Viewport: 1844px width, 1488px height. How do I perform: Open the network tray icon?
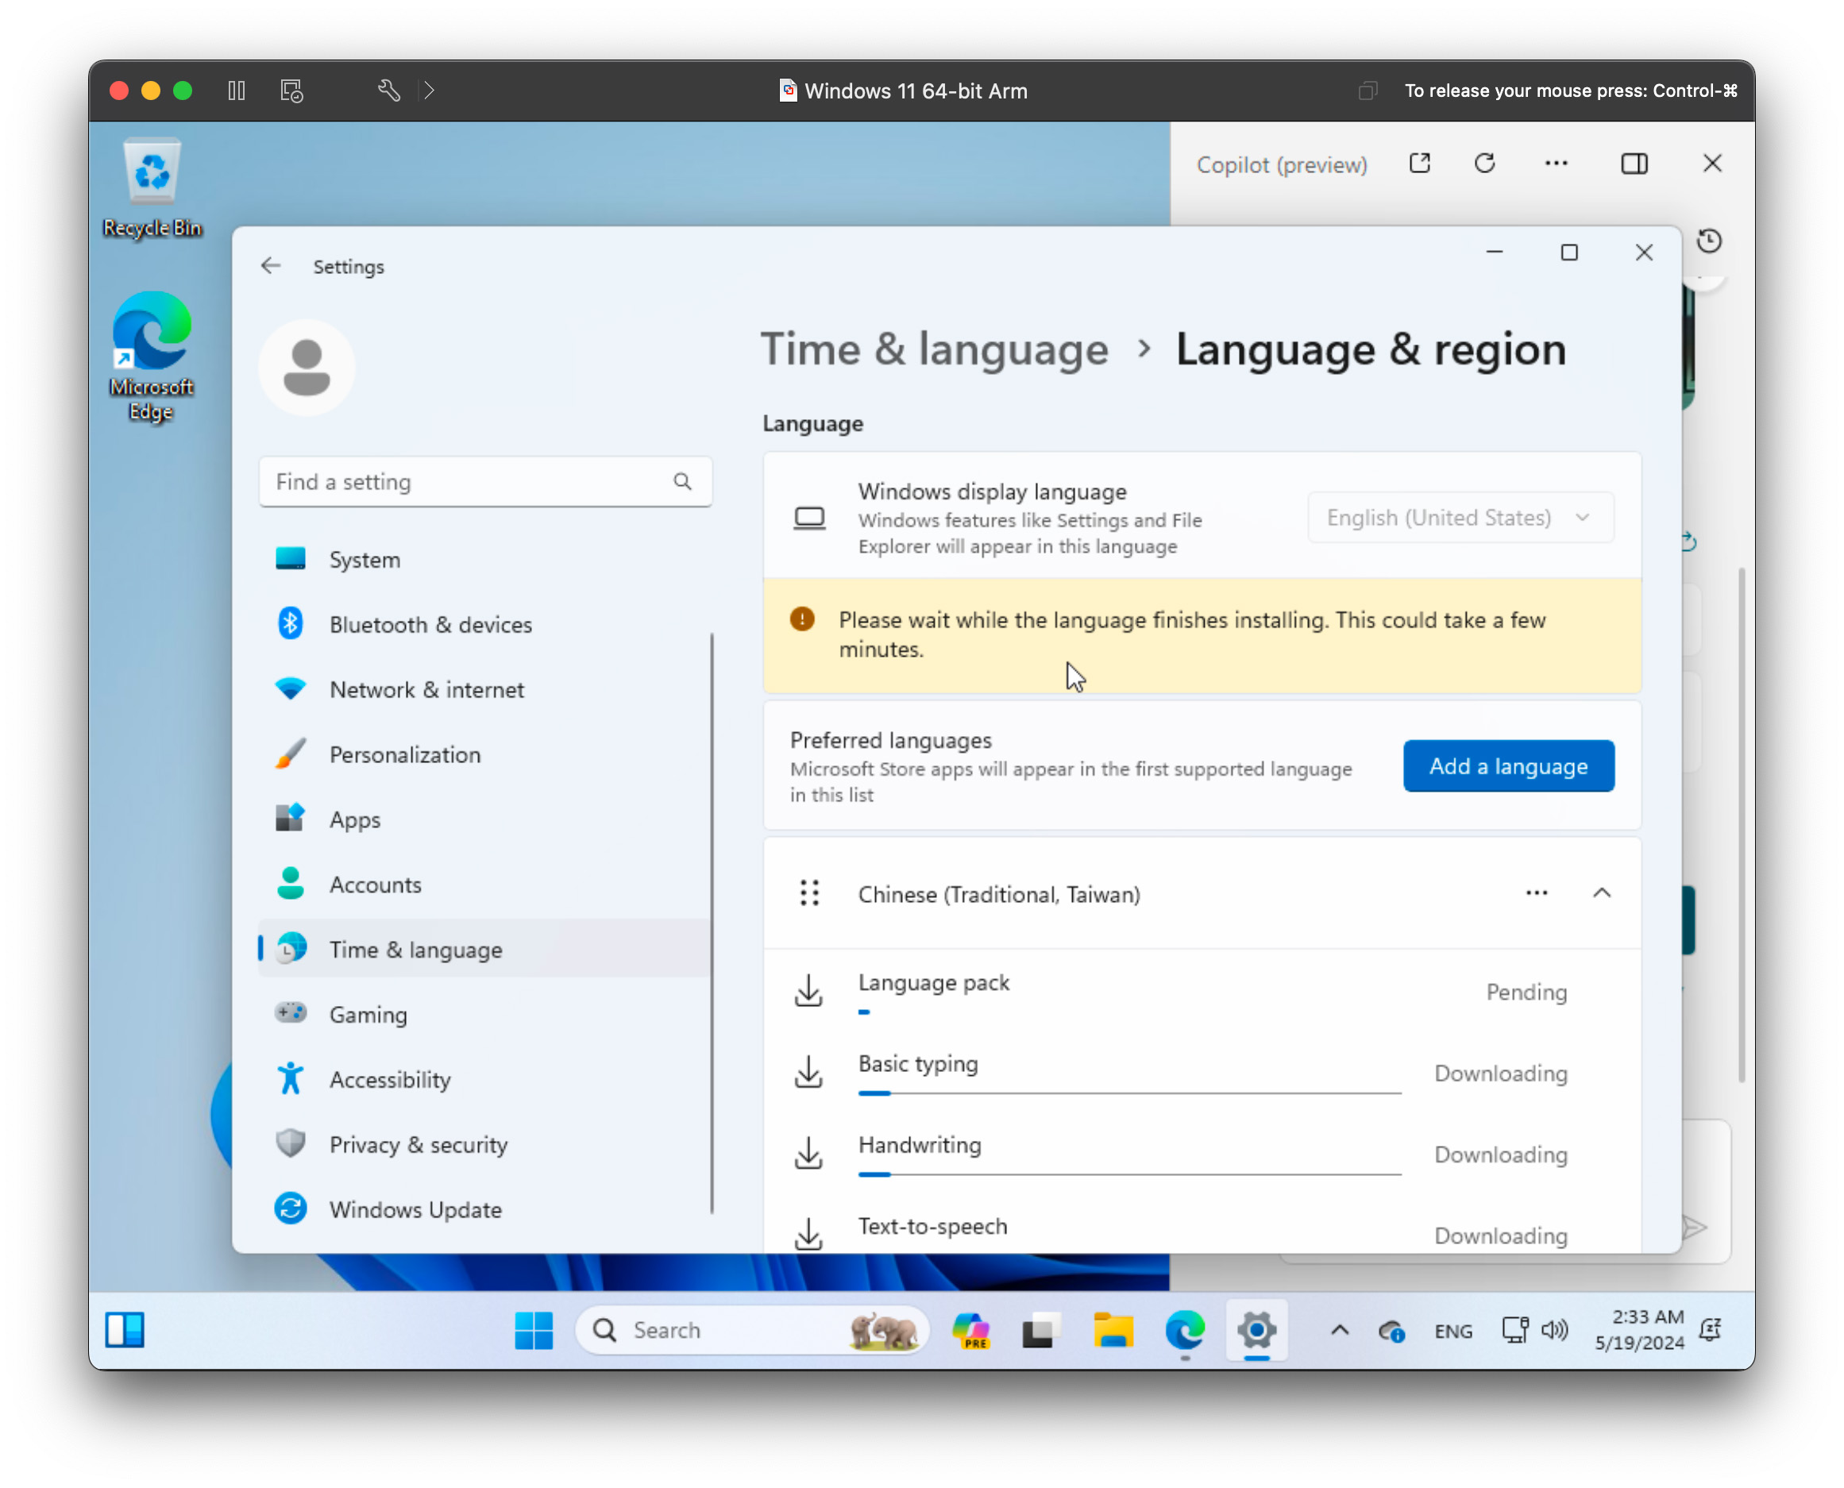[x=1514, y=1330]
